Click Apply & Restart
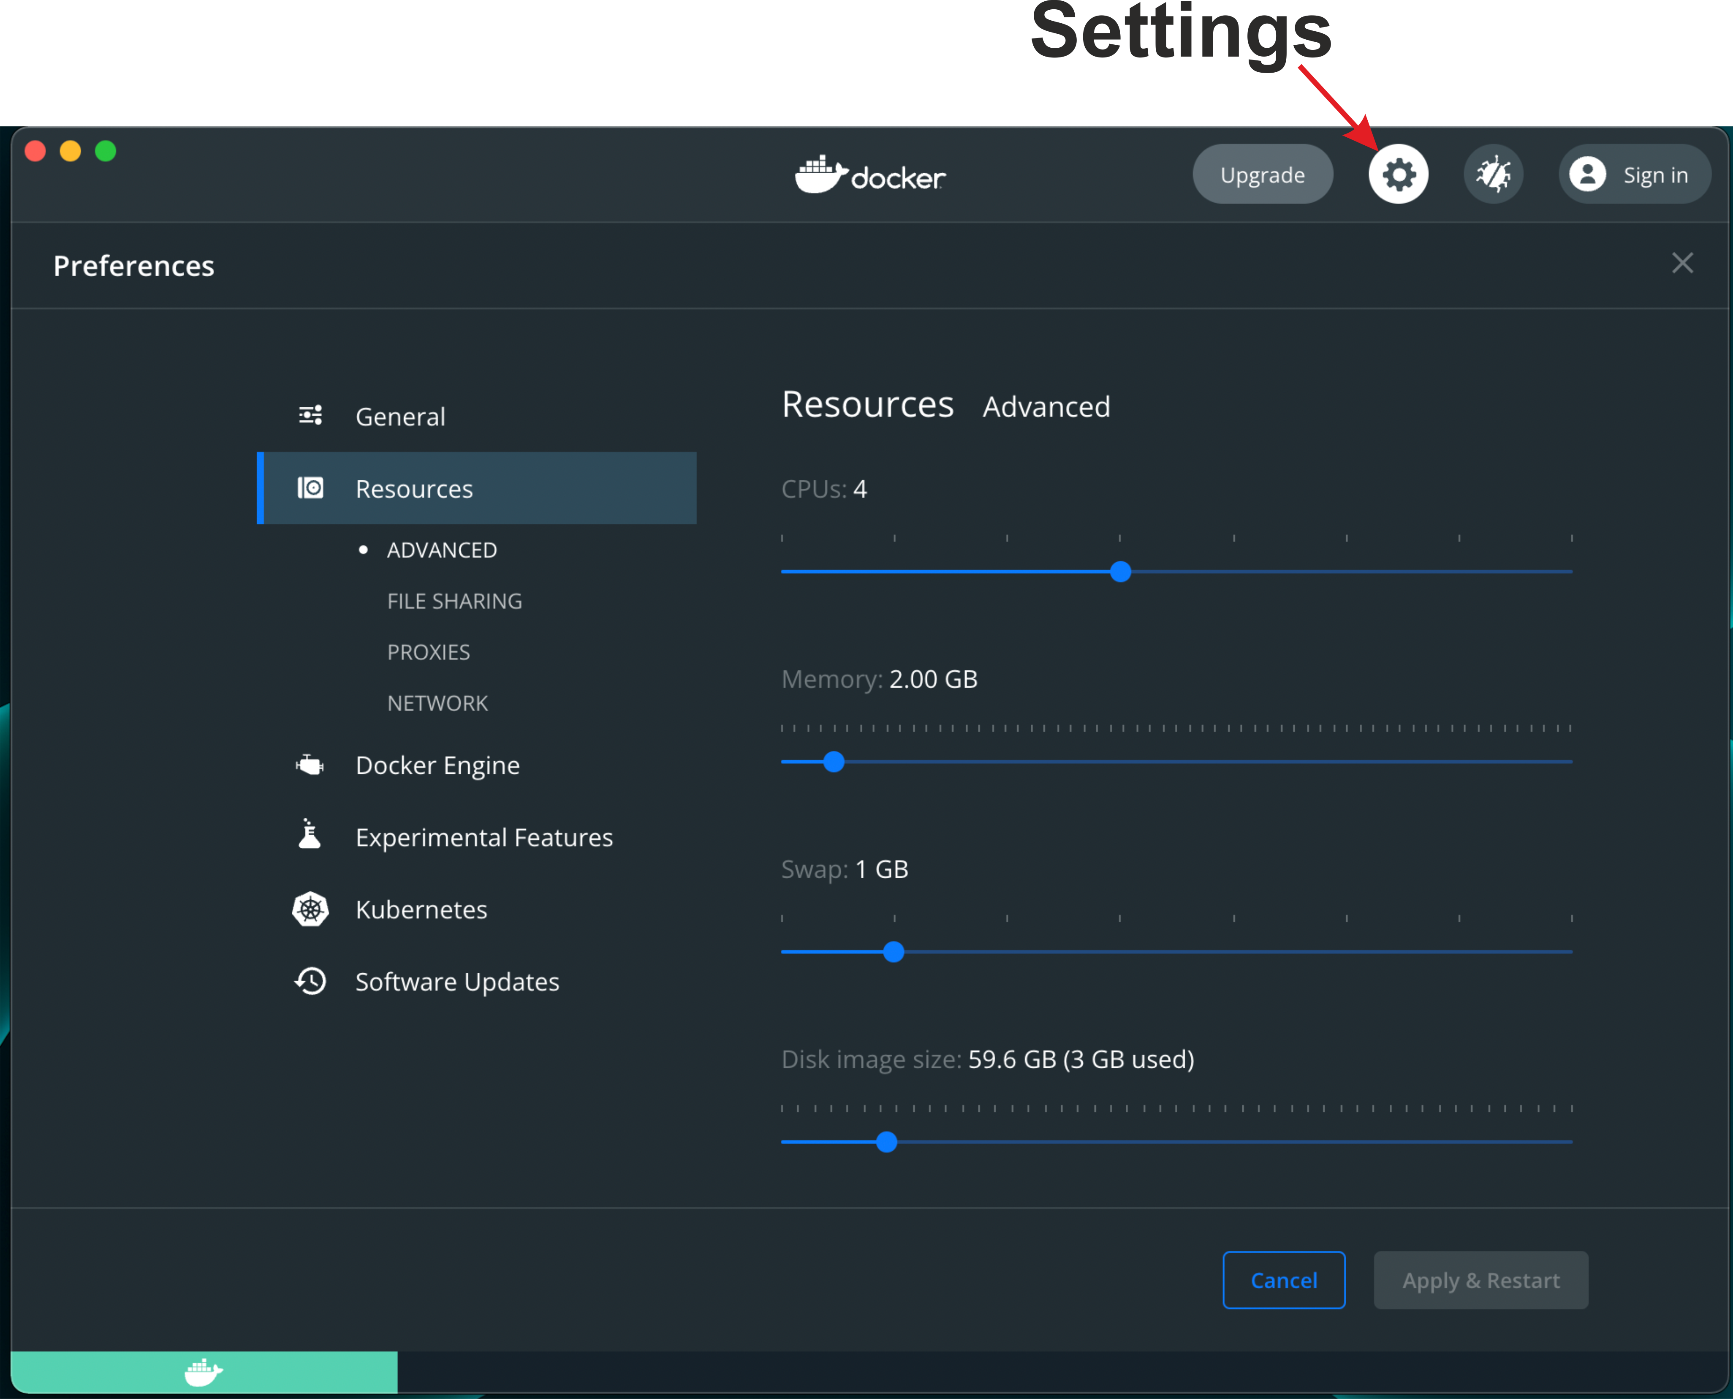Image resolution: width=1733 pixels, height=1399 pixels. [x=1481, y=1280]
